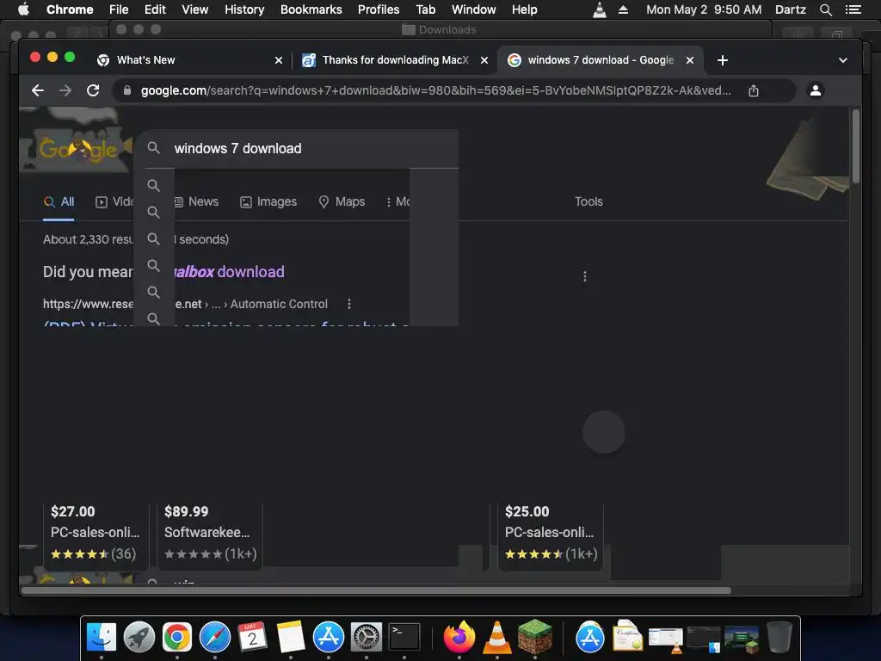This screenshot has width=881, height=661.
Task: Click the lock icon beside google.com
Action: tap(127, 90)
